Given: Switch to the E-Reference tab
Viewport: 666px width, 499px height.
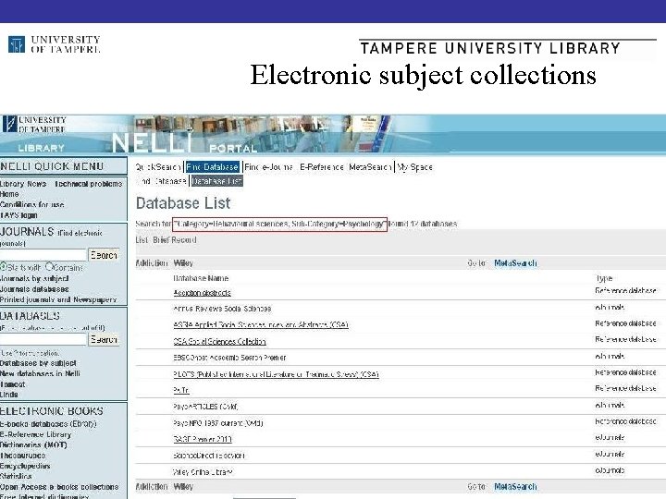Looking at the screenshot, I should (x=322, y=166).
